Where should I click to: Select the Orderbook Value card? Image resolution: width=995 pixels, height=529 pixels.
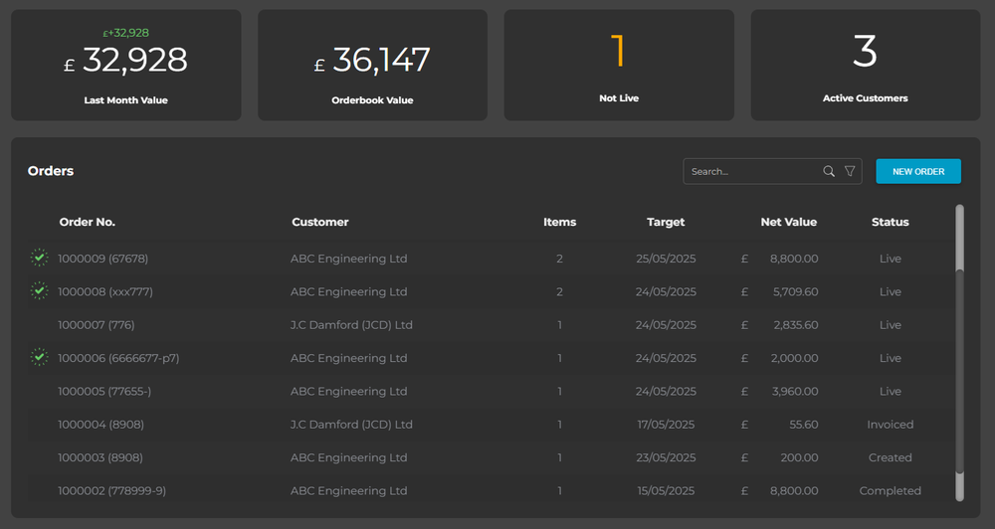pyautogui.click(x=372, y=65)
